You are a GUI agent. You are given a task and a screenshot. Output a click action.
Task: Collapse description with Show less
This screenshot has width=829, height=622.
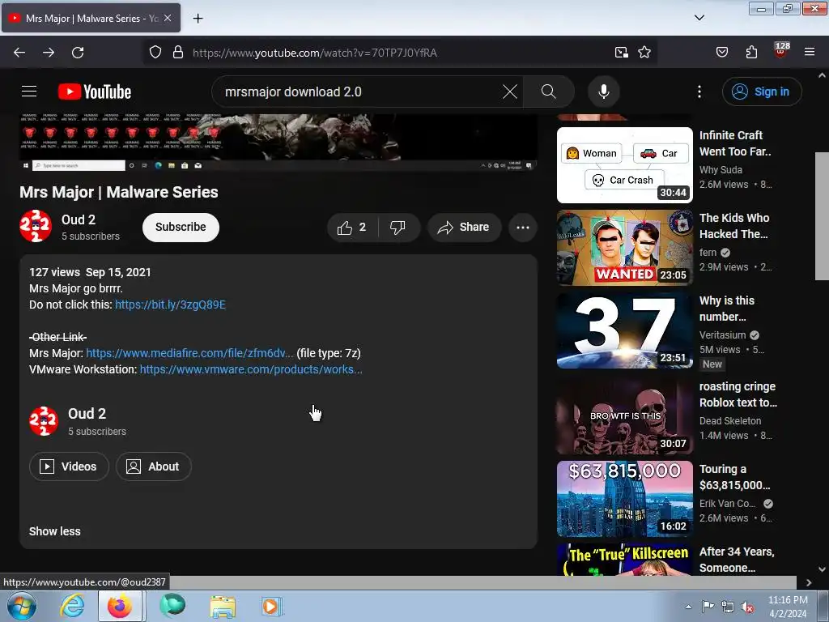(x=54, y=531)
